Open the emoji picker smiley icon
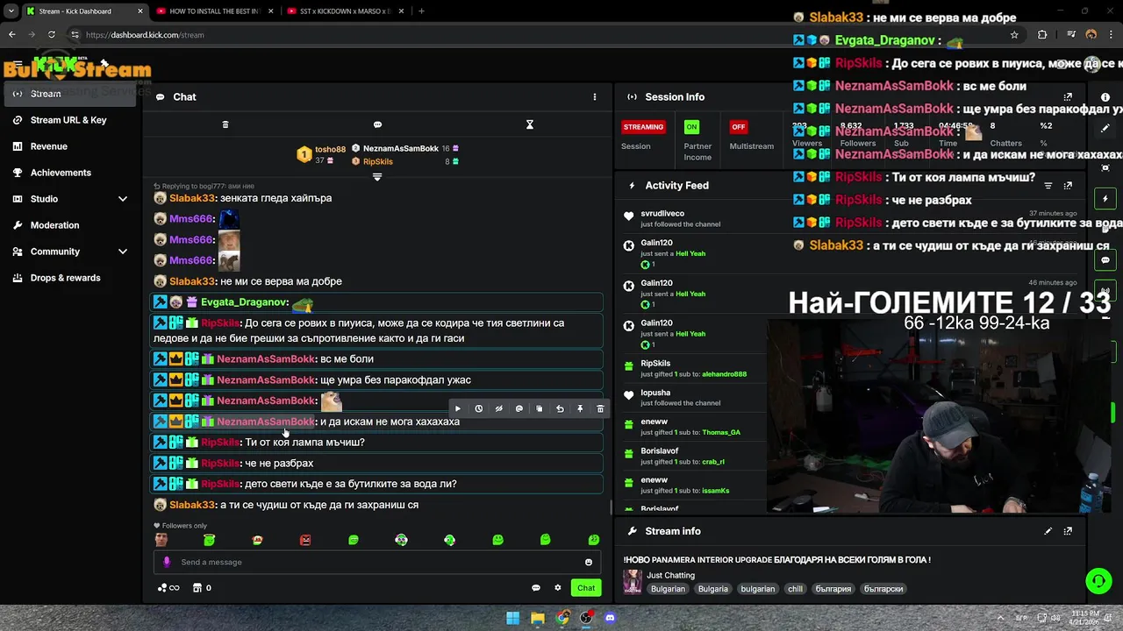Screen dimensions: 1123x631 pos(589,563)
